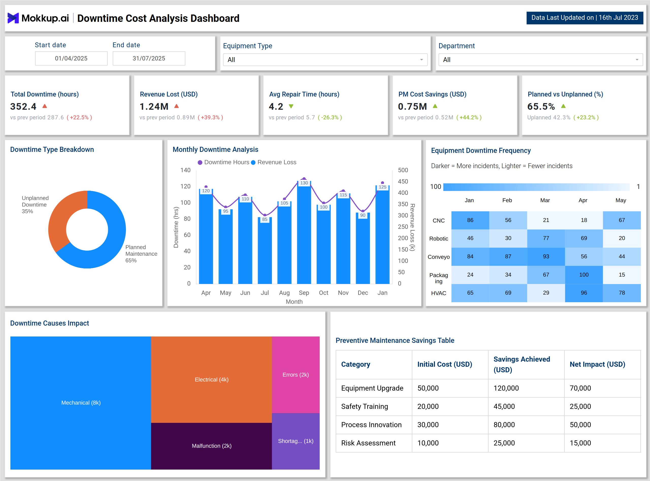Click the Downtime Hours legend dot
The image size is (650, 481).
[200, 163]
